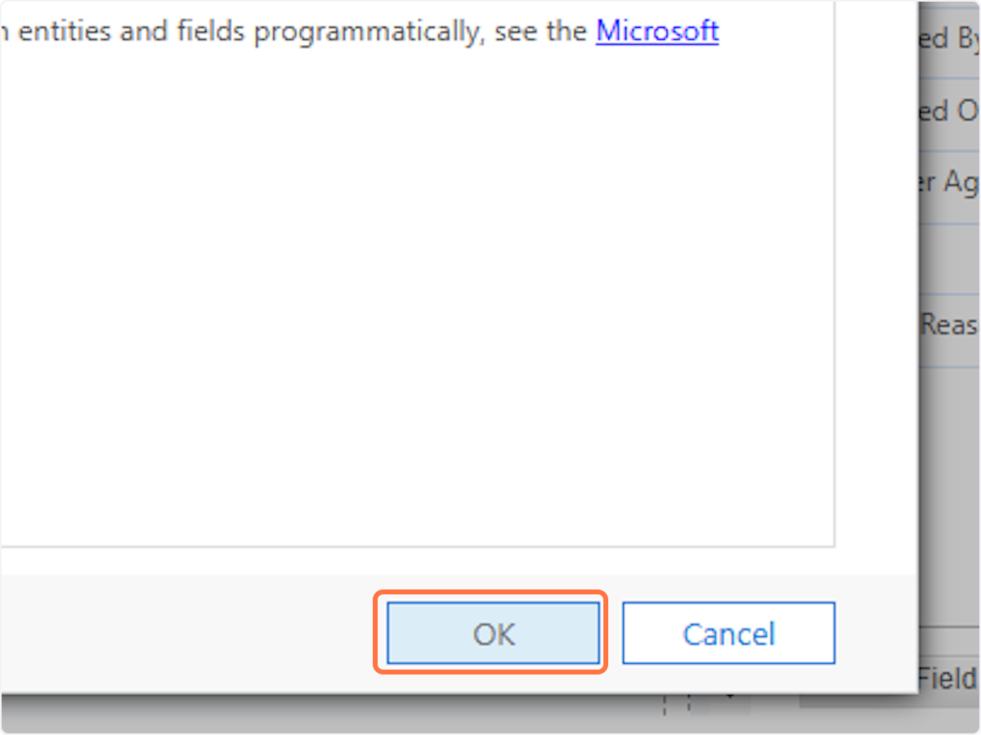
Task: Click the partially hidden Field button
Action: click(x=949, y=677)
